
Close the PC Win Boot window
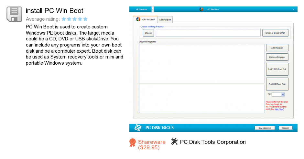pyautogui.click(x=293, y=9)
